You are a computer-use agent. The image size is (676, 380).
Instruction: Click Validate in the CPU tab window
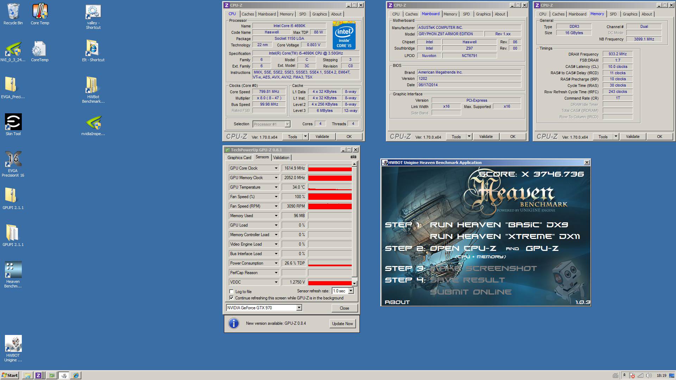(x=322, y=137)
